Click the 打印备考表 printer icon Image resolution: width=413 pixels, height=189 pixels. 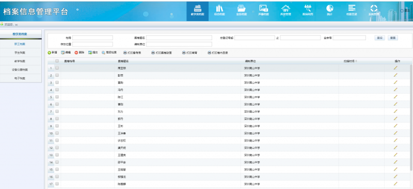[x=125, y=53]
